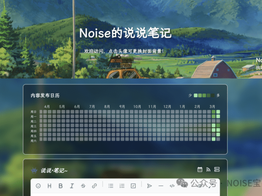This screenshot has height=196, width=262.
Task: Click the 多 legend label
Action: (218, 95)
